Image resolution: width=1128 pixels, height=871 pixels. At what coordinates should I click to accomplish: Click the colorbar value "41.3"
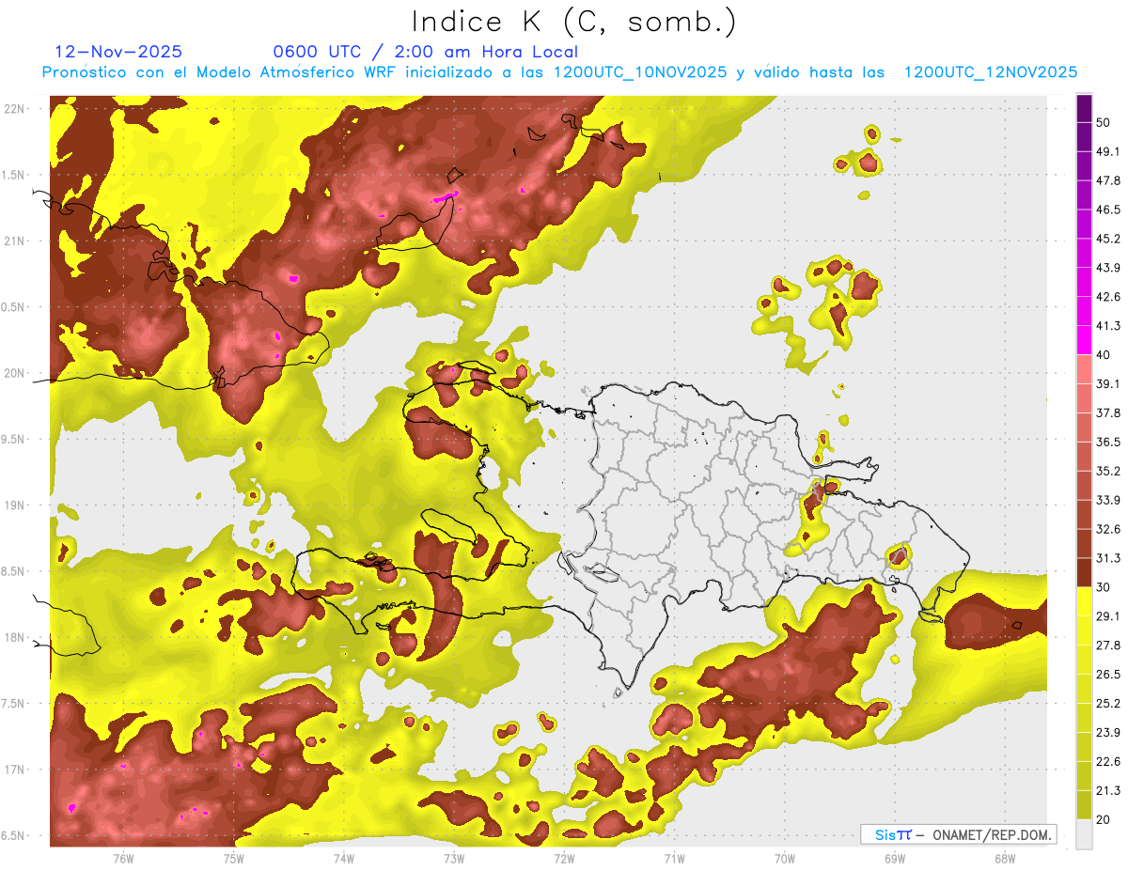pyautogui.click(x=1107, y=326)
